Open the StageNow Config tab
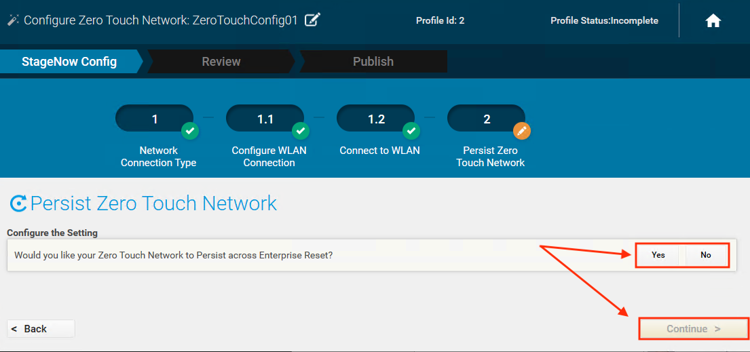Image resolution: width=750 pixels, height=352 pixels. pos(69,62)
